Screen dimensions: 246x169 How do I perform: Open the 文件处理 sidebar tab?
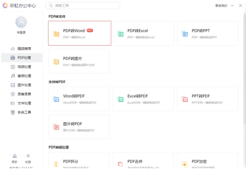[x=22, y=103]
